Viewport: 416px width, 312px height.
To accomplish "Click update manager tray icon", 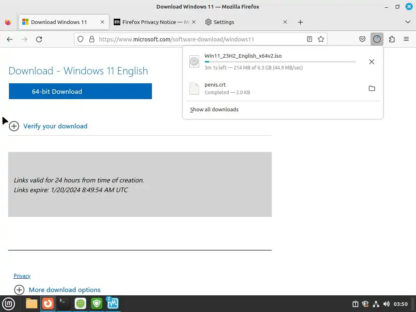I will (x=355, y=304).
